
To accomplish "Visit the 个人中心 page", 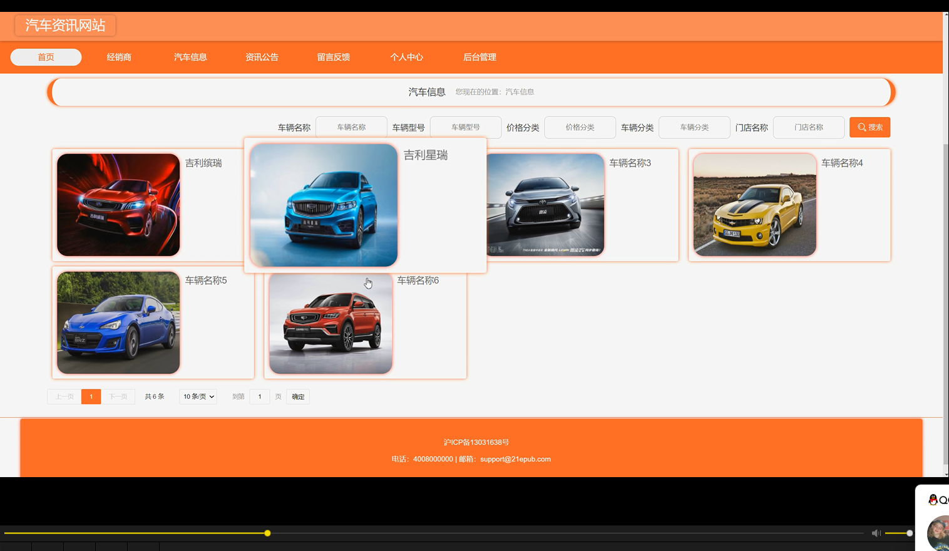I will pos(406,57).
